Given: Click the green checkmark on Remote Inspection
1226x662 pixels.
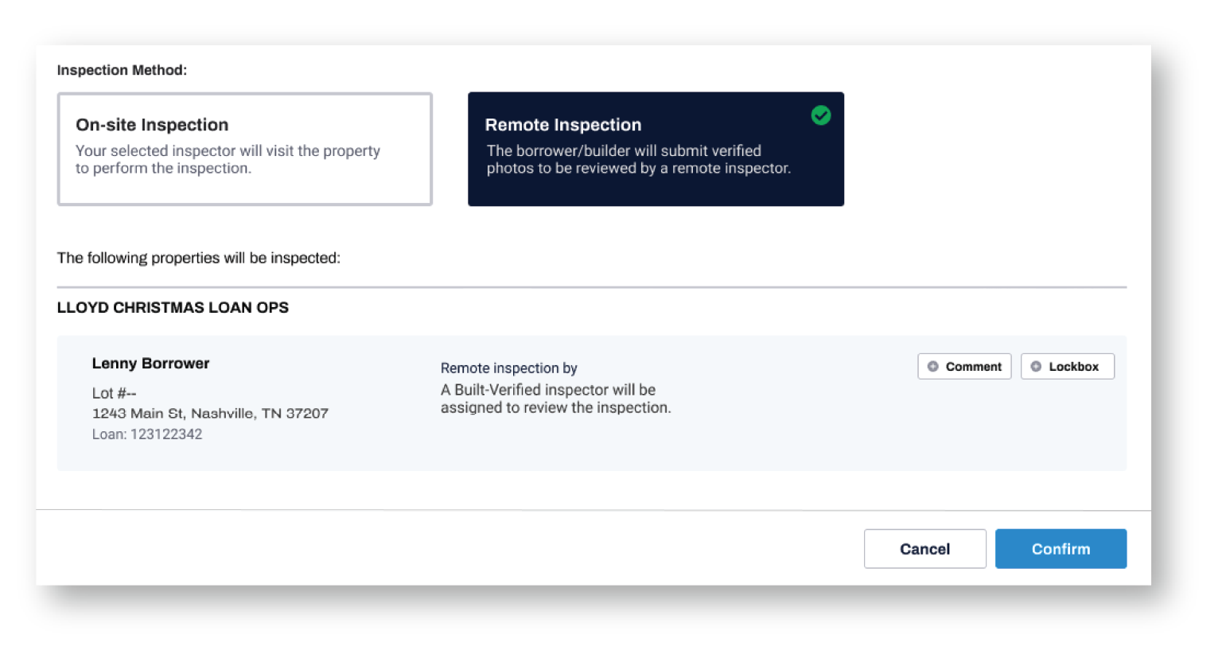Looking at the screenshot, I should 821,115.
